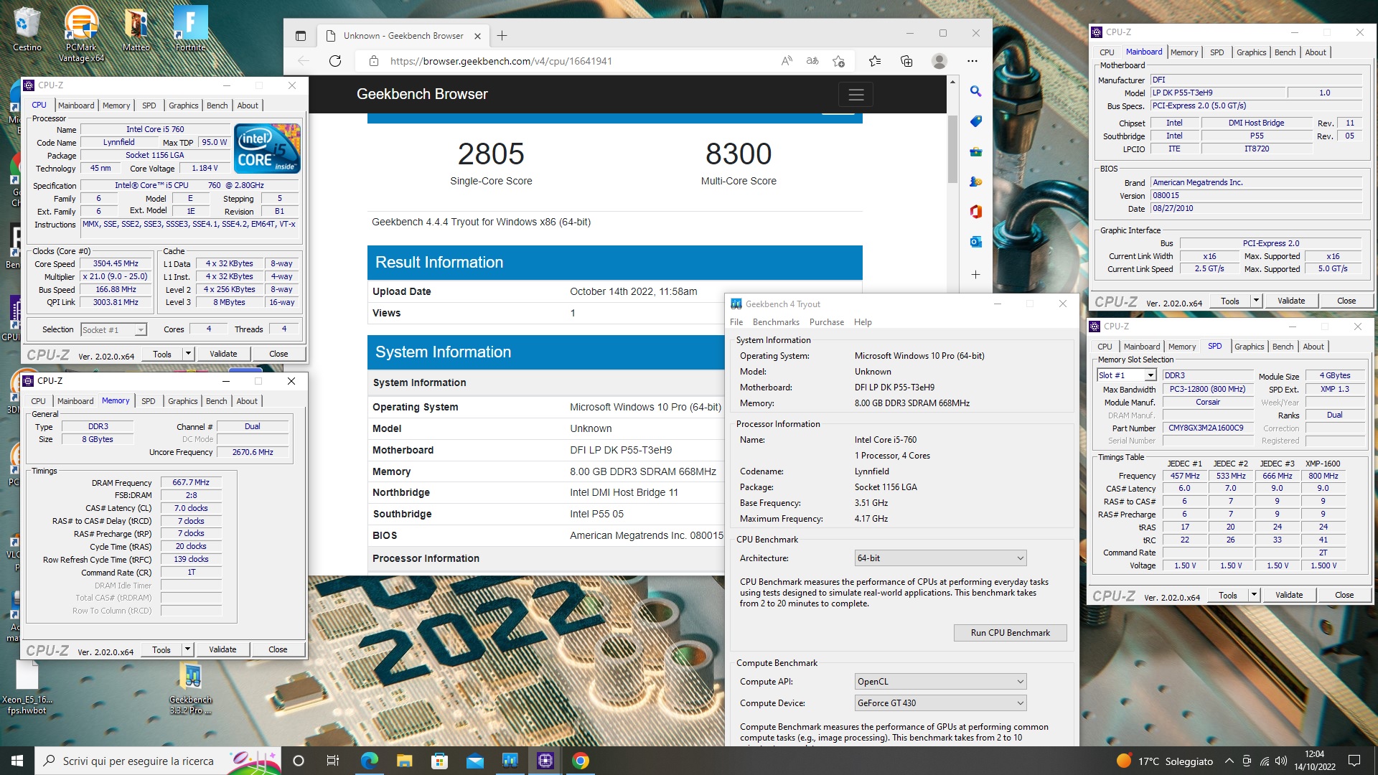Click the browser back arrow
This screenshot has height=775, width=1378.
[x=304, y=61]
